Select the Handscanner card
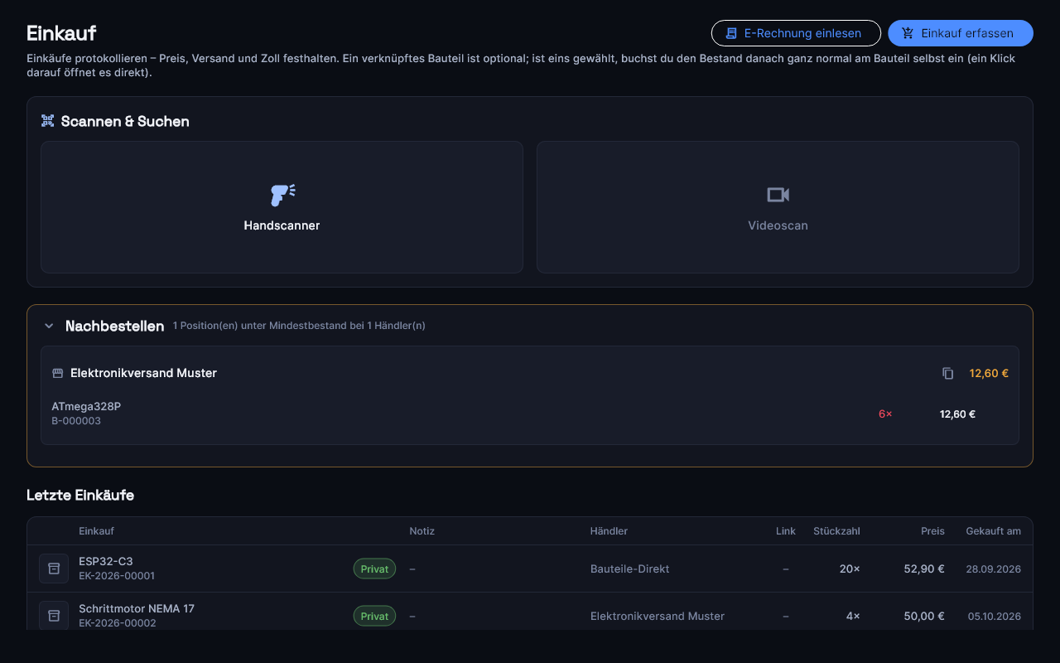 coord(282,207)
